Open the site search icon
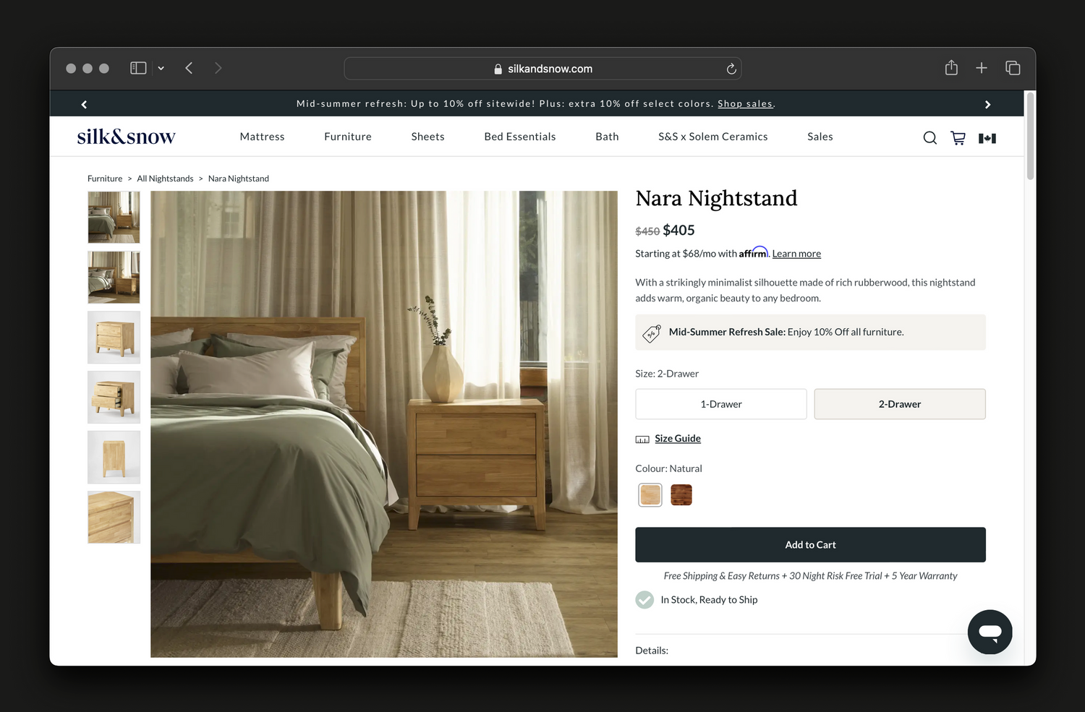This screenshot has height=712, width=1085. pos(929,137)
